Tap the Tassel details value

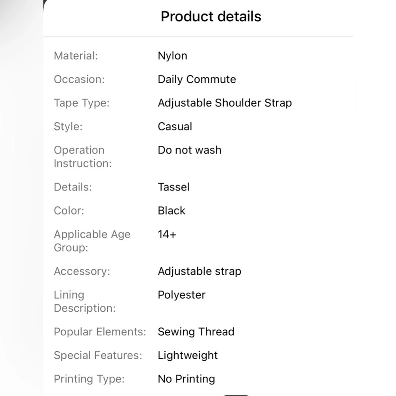[173, 187]
